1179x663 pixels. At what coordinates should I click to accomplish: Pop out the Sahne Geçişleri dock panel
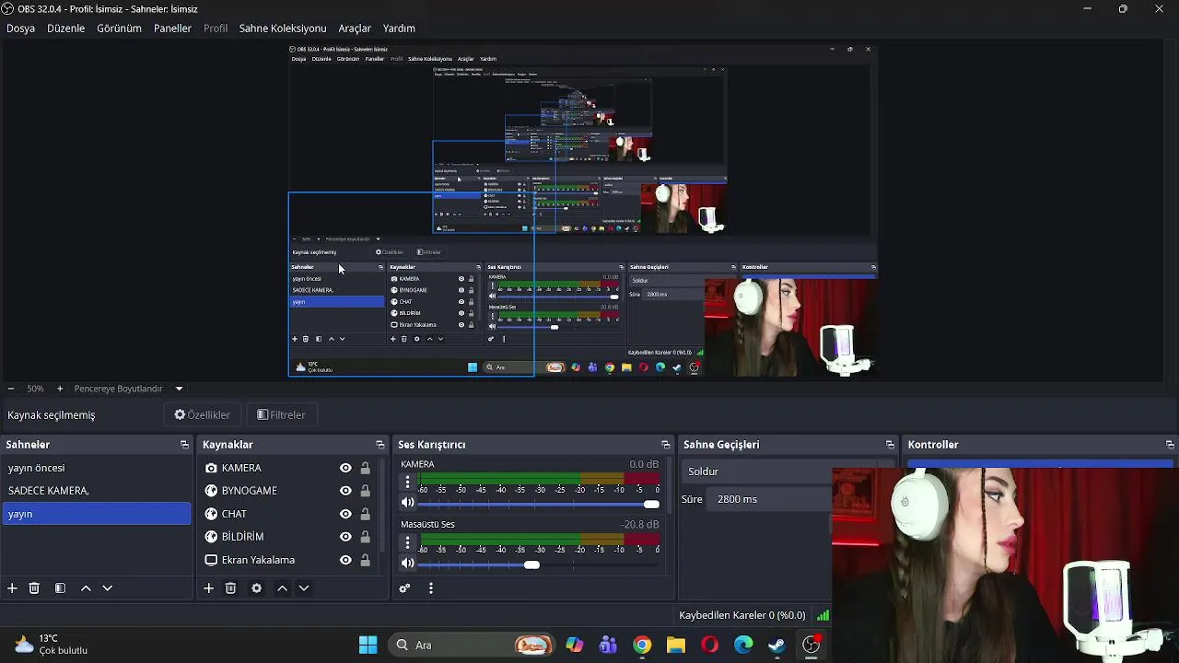click(x=890, y=445)
